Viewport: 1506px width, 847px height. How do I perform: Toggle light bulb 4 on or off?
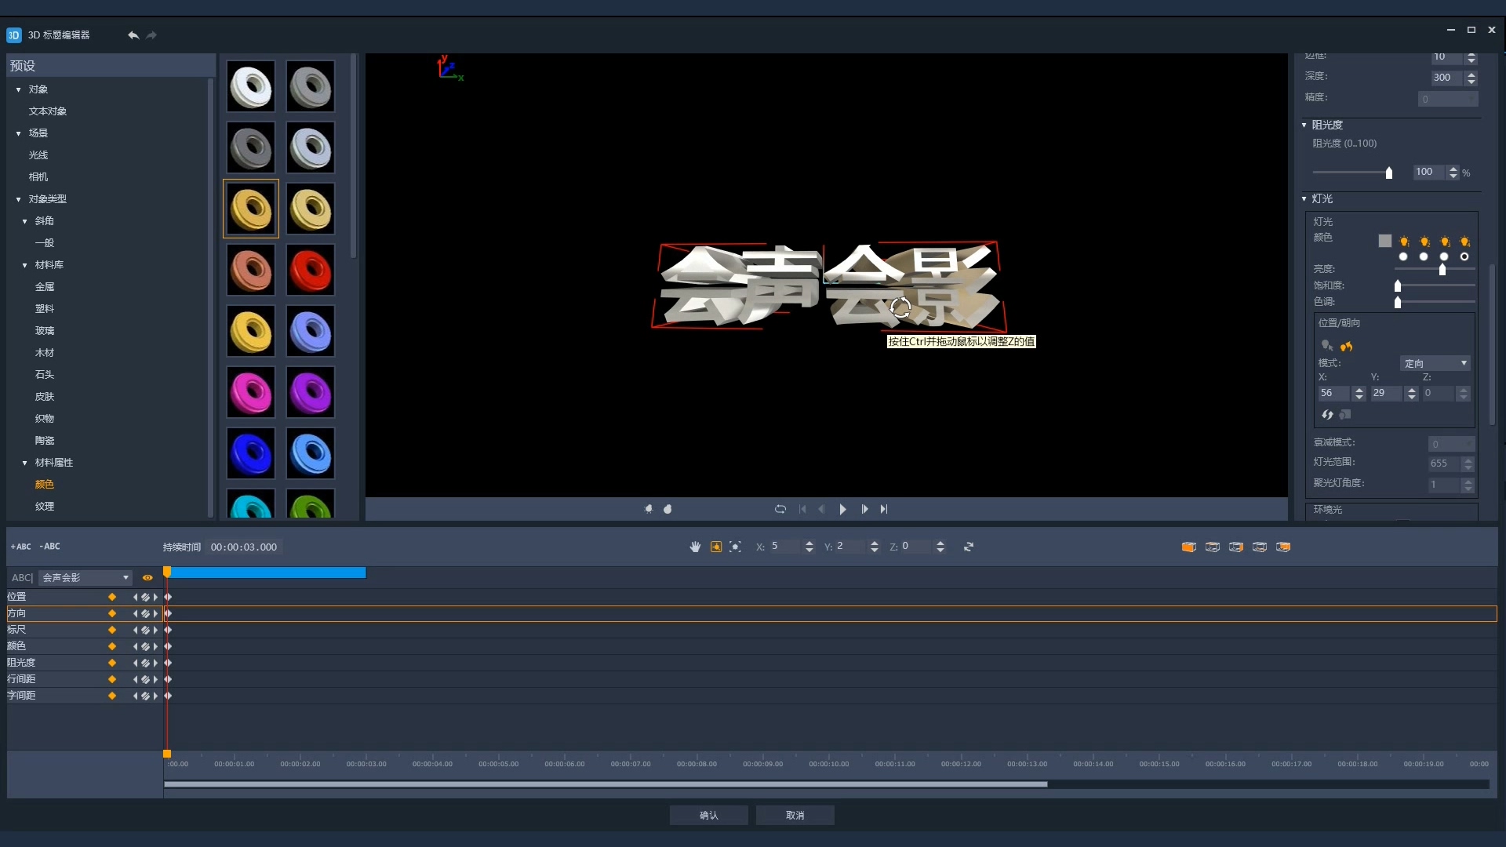(x=1464, y=242)
